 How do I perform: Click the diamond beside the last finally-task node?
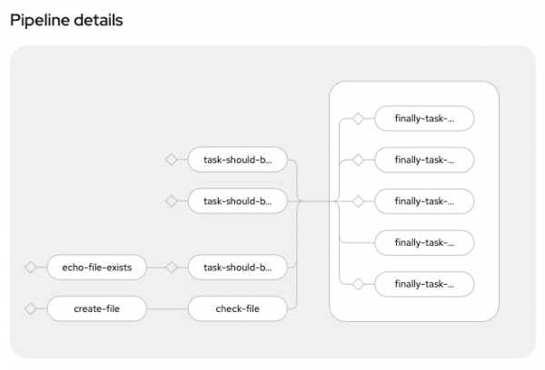(x=358, y=284)
